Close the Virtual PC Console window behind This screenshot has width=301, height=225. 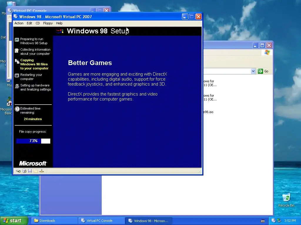tap(106, 10)
